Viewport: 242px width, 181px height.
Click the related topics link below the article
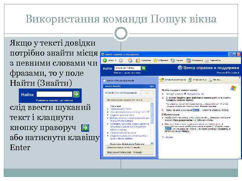(167, 137)
